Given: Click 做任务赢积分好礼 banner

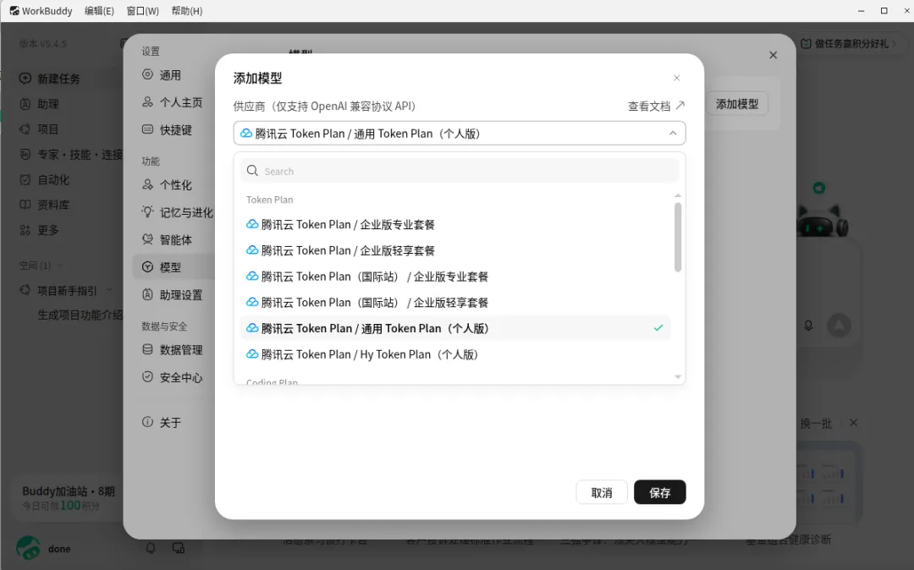Looking at the screenshot, I should pos(847,44).
